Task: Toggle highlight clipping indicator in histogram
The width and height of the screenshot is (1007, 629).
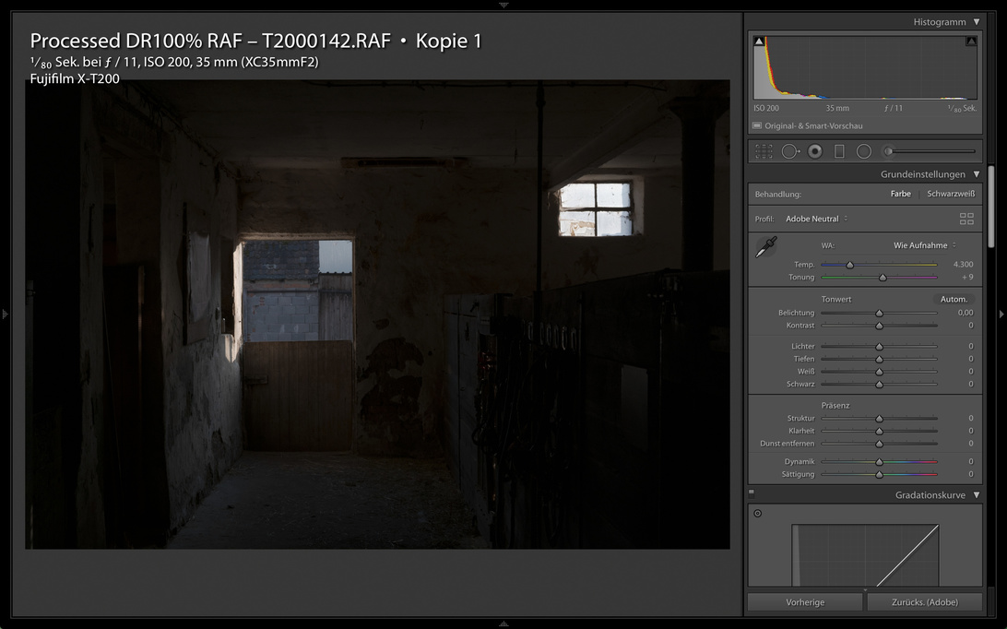Action: 971,42
